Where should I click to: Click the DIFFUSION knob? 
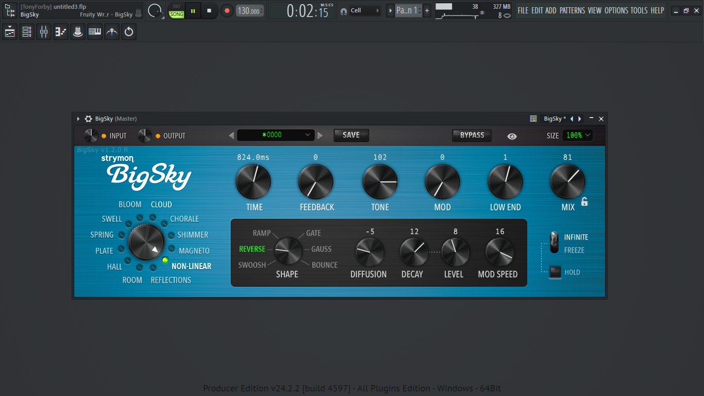coord(370,252)
